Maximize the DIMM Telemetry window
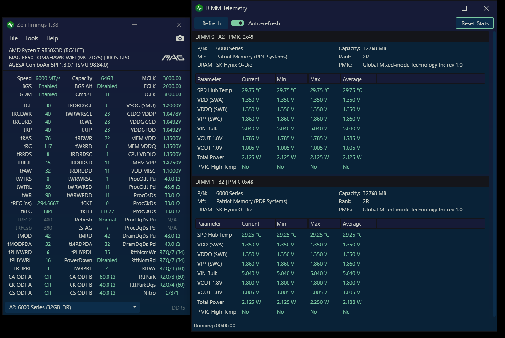This screenshot has height=338, width=505. tap(464, 8)
